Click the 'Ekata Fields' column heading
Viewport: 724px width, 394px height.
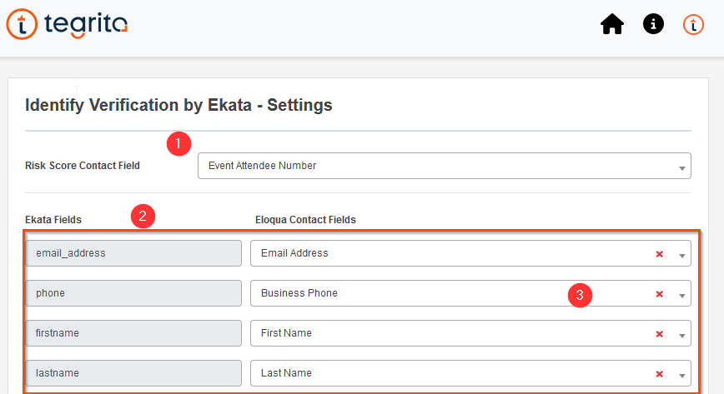tap(53, 220)
